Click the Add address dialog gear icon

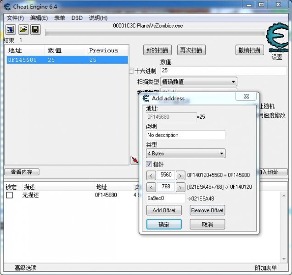(146, 99)
